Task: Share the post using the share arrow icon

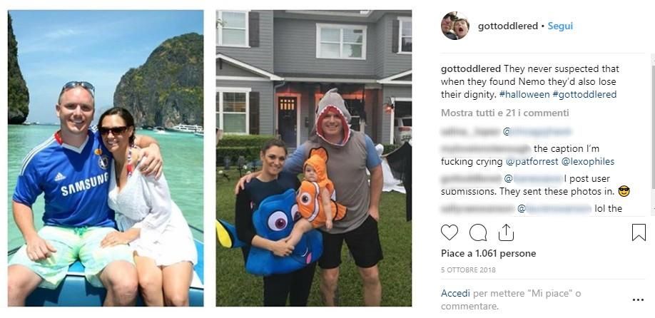Action: tap(506, 232)
